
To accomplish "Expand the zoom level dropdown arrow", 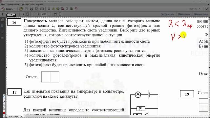I will click(x=49, y=14).
